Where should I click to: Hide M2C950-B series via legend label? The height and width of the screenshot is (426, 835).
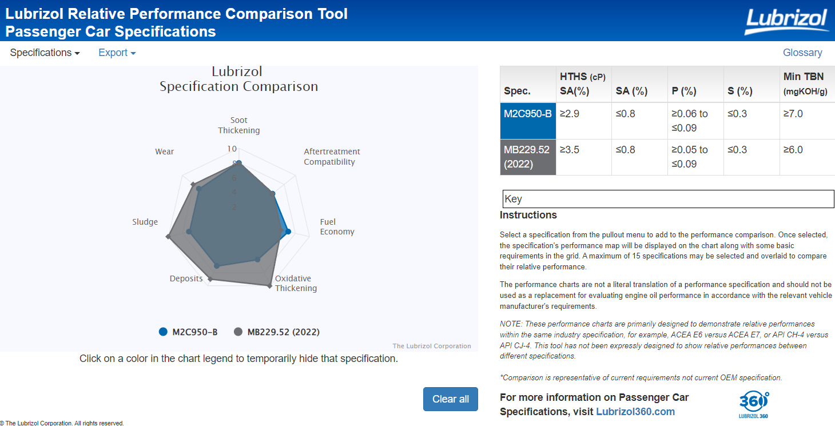[x=195, y=332]
